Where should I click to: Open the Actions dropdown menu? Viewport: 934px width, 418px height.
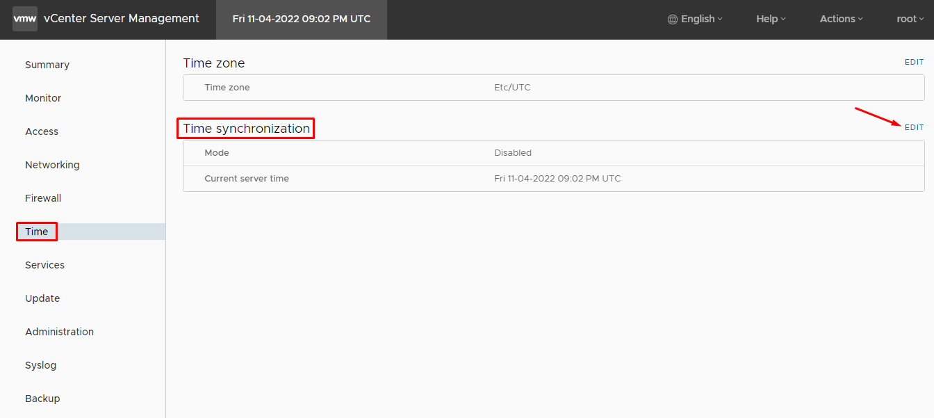841,19
